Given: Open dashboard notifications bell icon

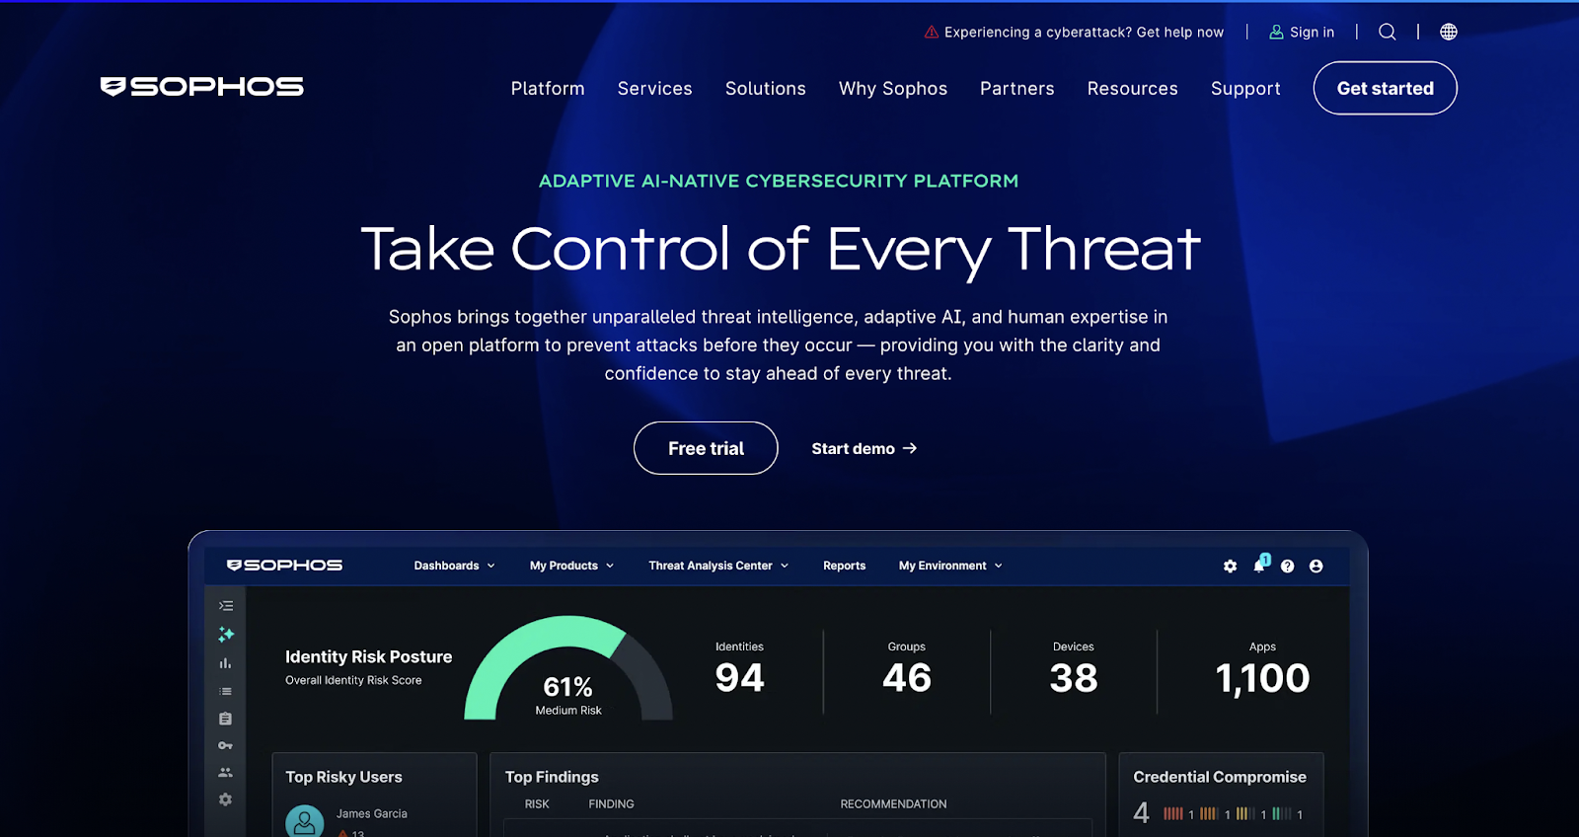Looking at the screenshot, I should pos(1260,565).
